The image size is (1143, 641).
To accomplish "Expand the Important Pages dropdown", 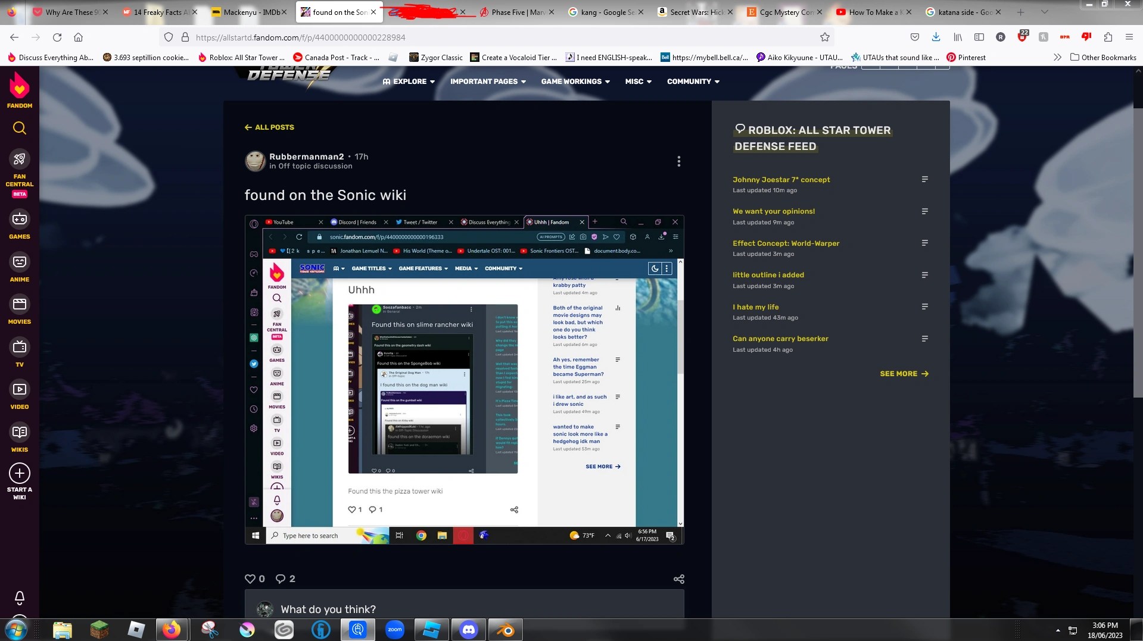I will pyautogui.click(x=488, y=82).
